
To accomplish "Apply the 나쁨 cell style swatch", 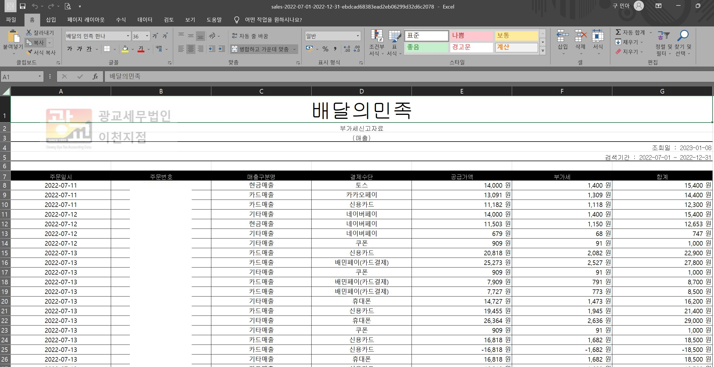I will (471, 36).
